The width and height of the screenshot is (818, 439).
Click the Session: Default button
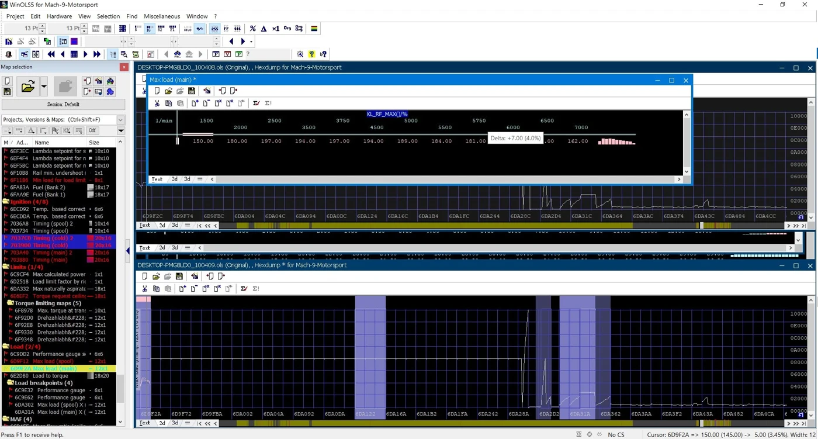pyautogui.click(x=63, y=105)
